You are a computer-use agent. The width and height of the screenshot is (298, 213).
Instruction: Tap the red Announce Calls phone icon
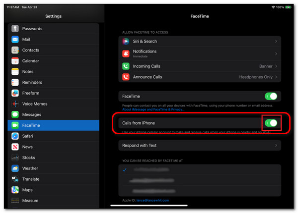pos(126,77)
